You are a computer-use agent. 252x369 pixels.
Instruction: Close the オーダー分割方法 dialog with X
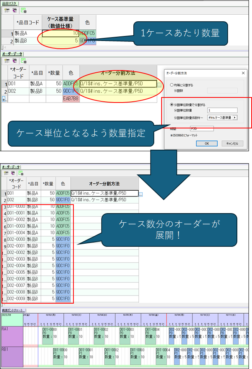243,73
